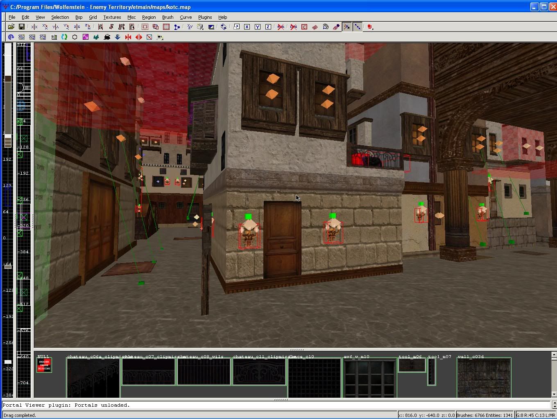Open the Bsp menu
The height and width of the screenshot is (419, 557).
[79, 17]
